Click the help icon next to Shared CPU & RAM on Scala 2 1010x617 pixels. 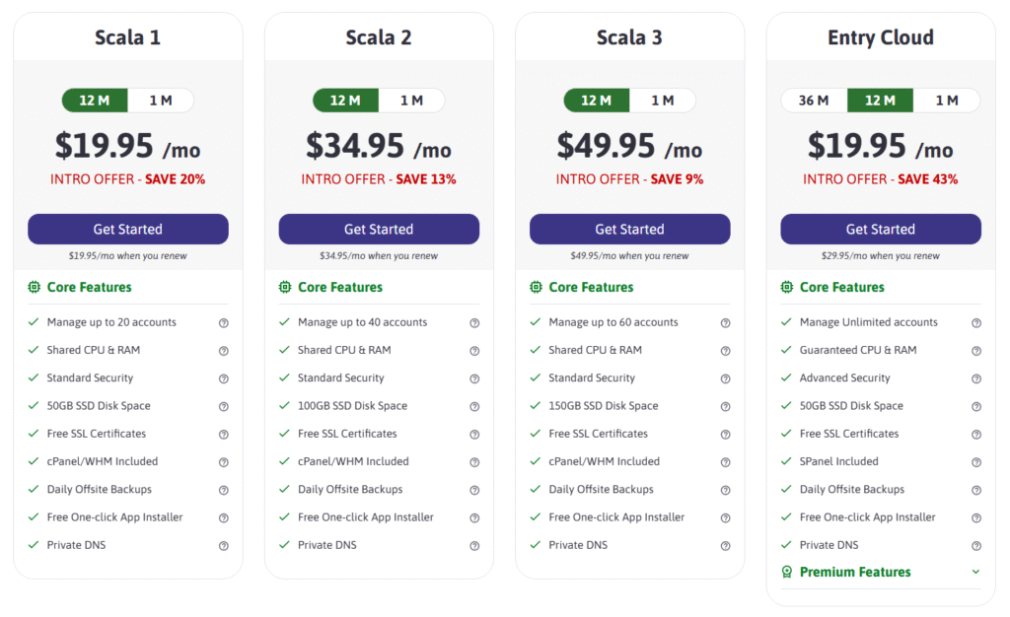coord(474,350)
